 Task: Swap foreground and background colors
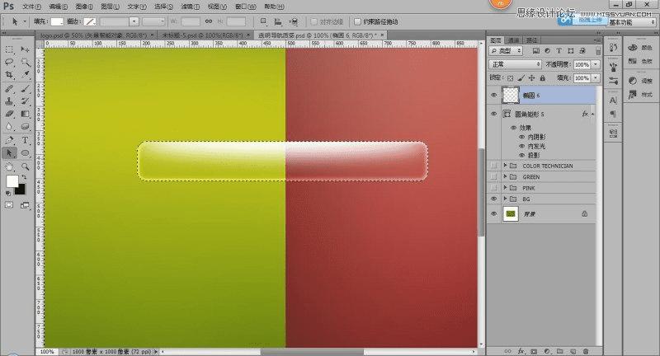[24, 177]
